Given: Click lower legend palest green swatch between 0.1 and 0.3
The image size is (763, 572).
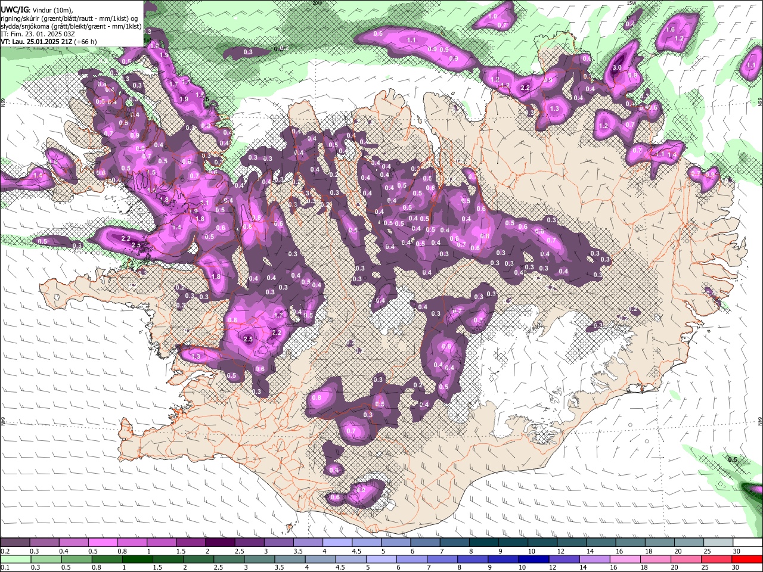Looking at the screenshot, I should pyautogui.click(x=15, y=559).
